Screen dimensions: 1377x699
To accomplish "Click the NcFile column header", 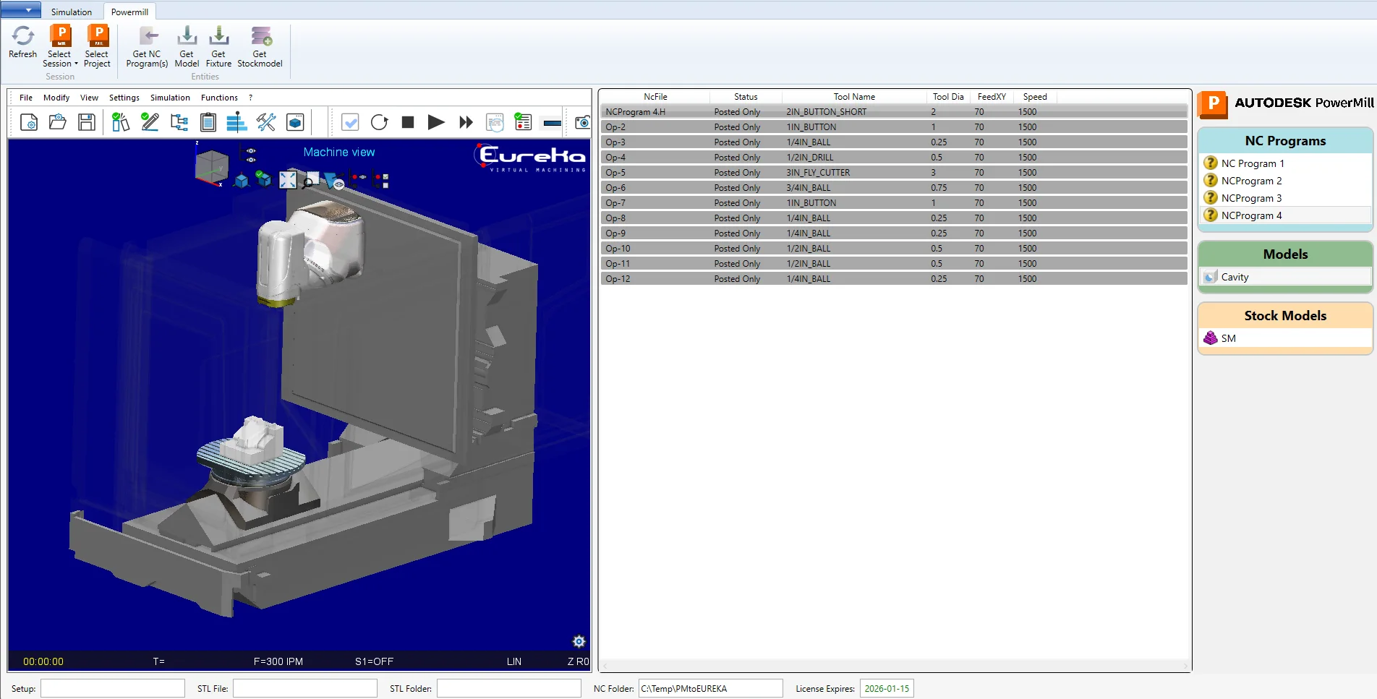I will click(655, 97).
